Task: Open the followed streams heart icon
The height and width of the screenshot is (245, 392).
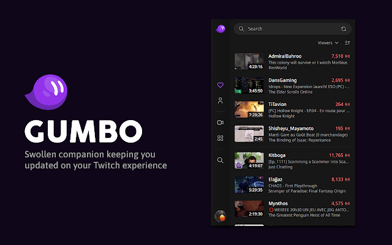Action: coord(221,85)
